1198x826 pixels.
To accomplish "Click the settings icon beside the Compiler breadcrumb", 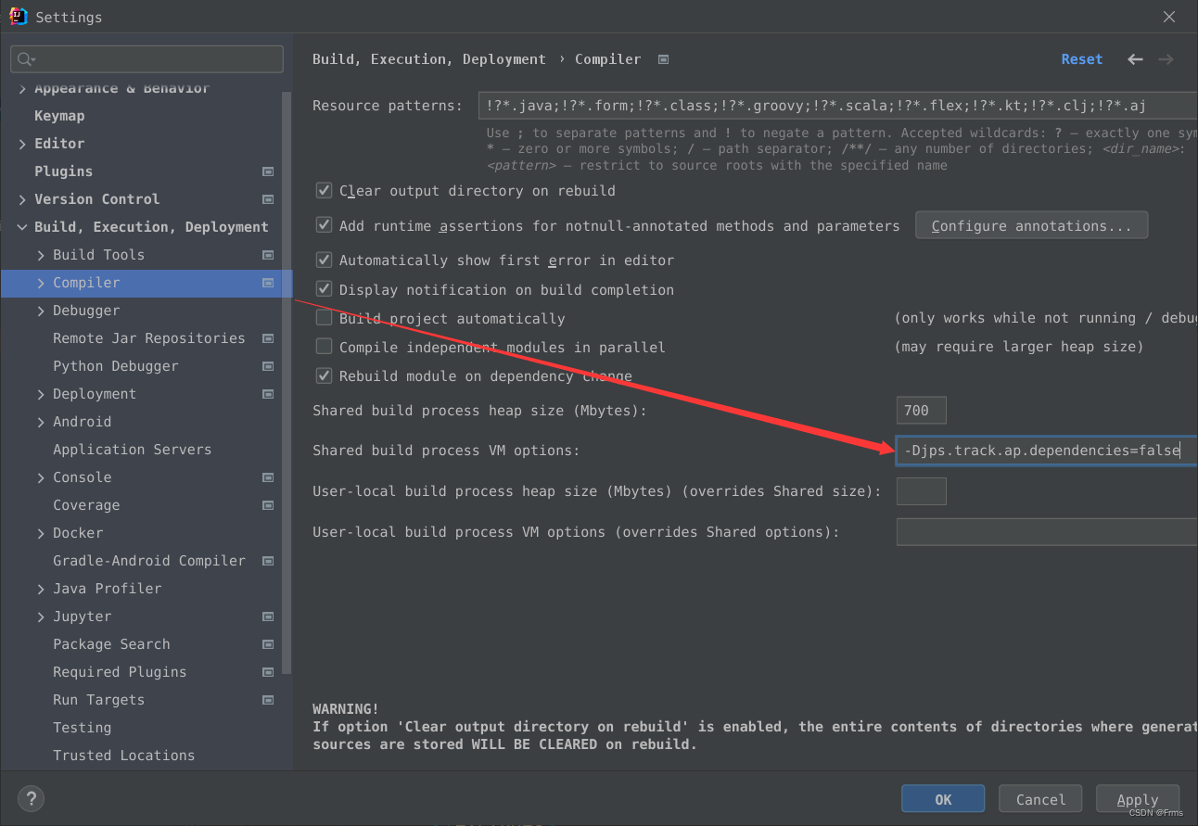I will tap(663, 58).
